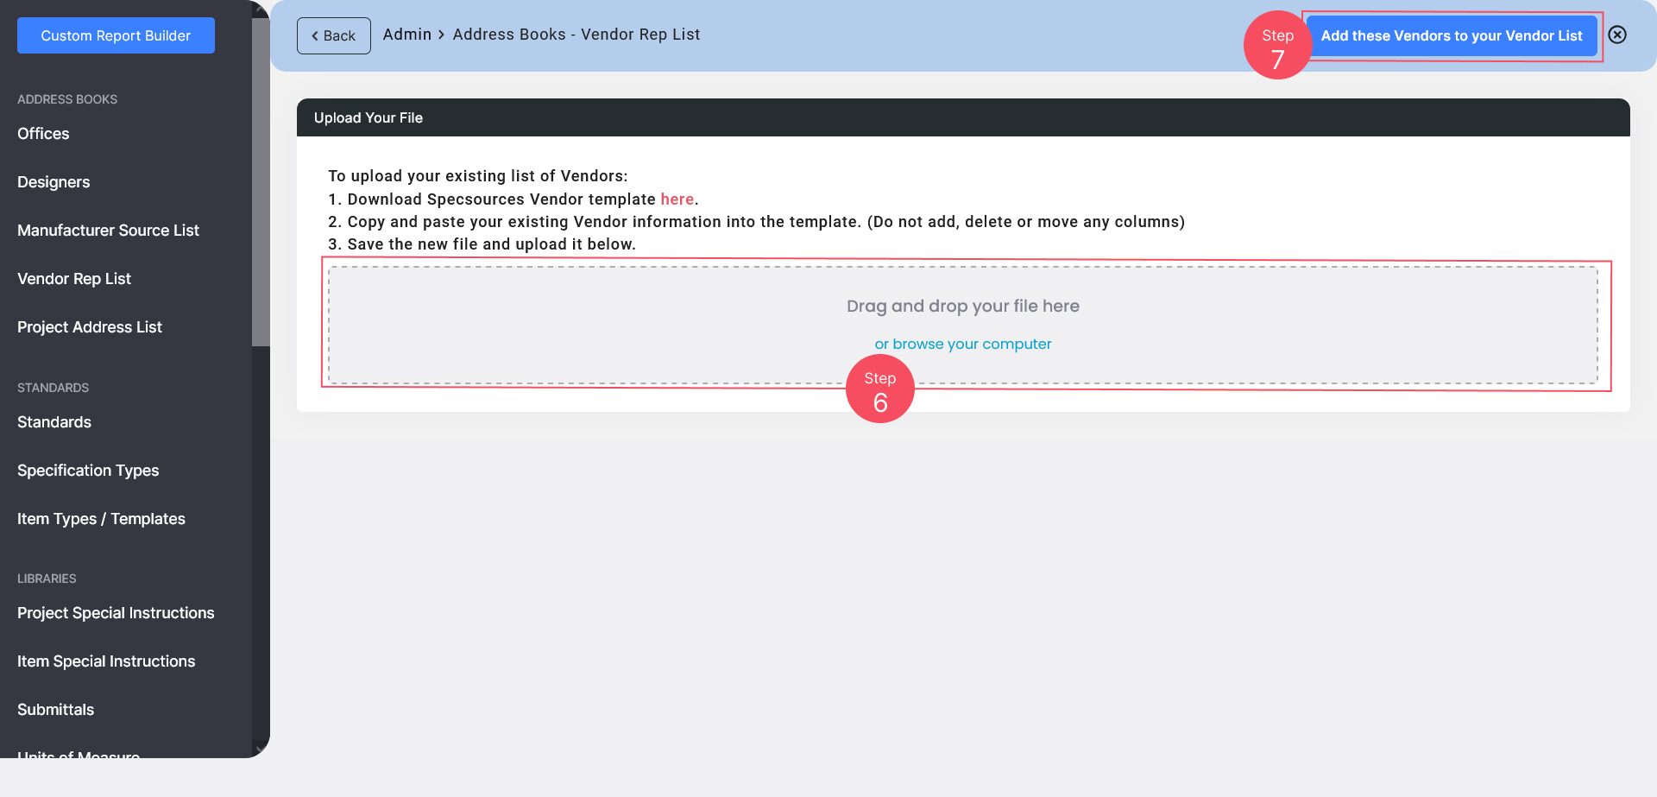
Task: Open Item Special Instructions library
Action: [x=106, y=661]
